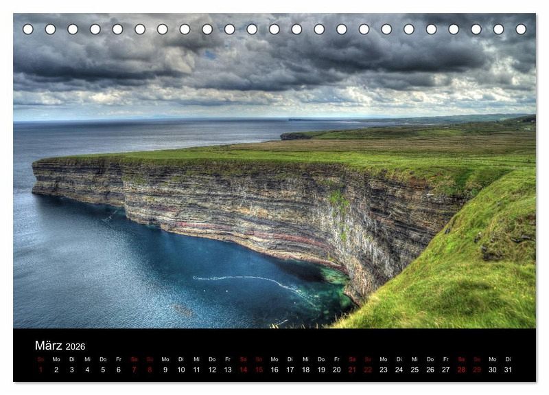Click the "Do" weekday label above 12

pyautogui.click(x=212, y=359)
